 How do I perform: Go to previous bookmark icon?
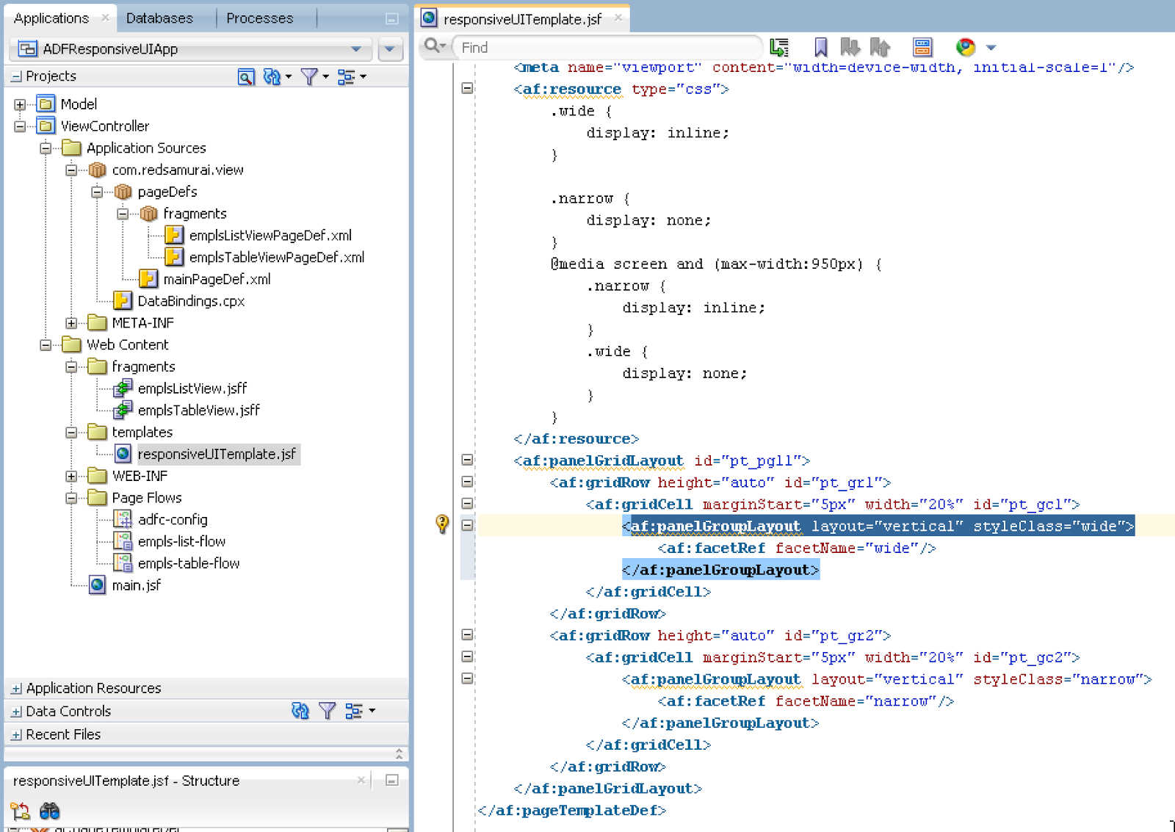click(878, 46)
